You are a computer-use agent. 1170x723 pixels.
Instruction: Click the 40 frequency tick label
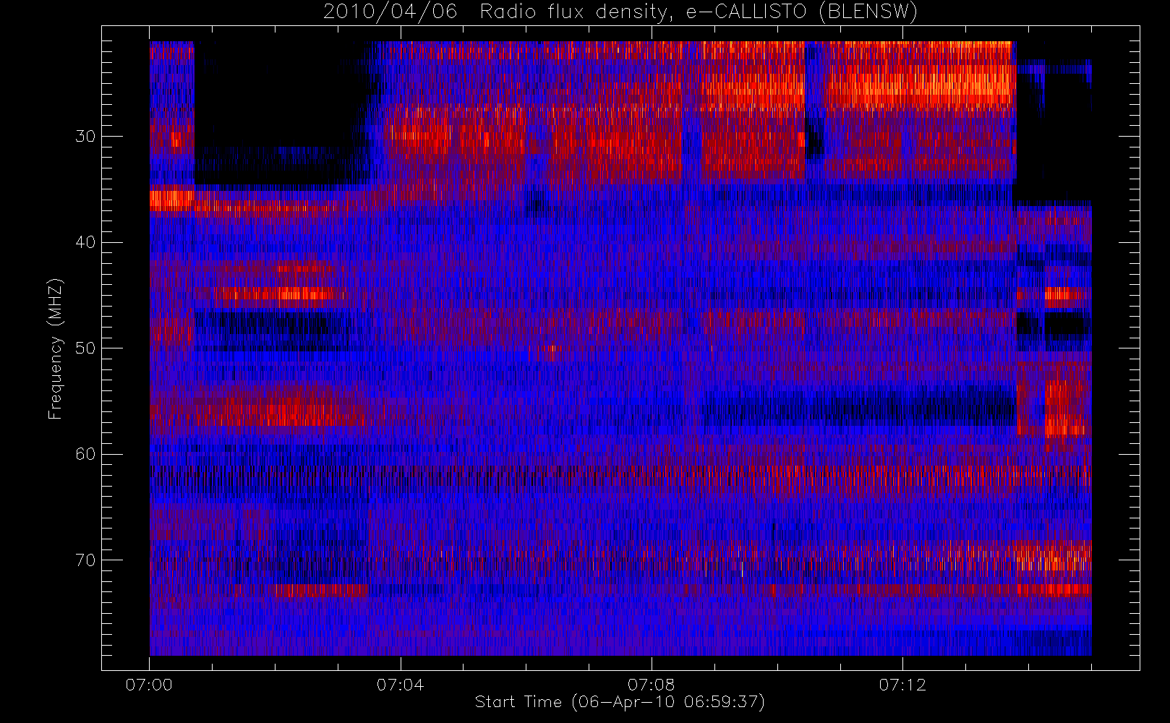85,242
